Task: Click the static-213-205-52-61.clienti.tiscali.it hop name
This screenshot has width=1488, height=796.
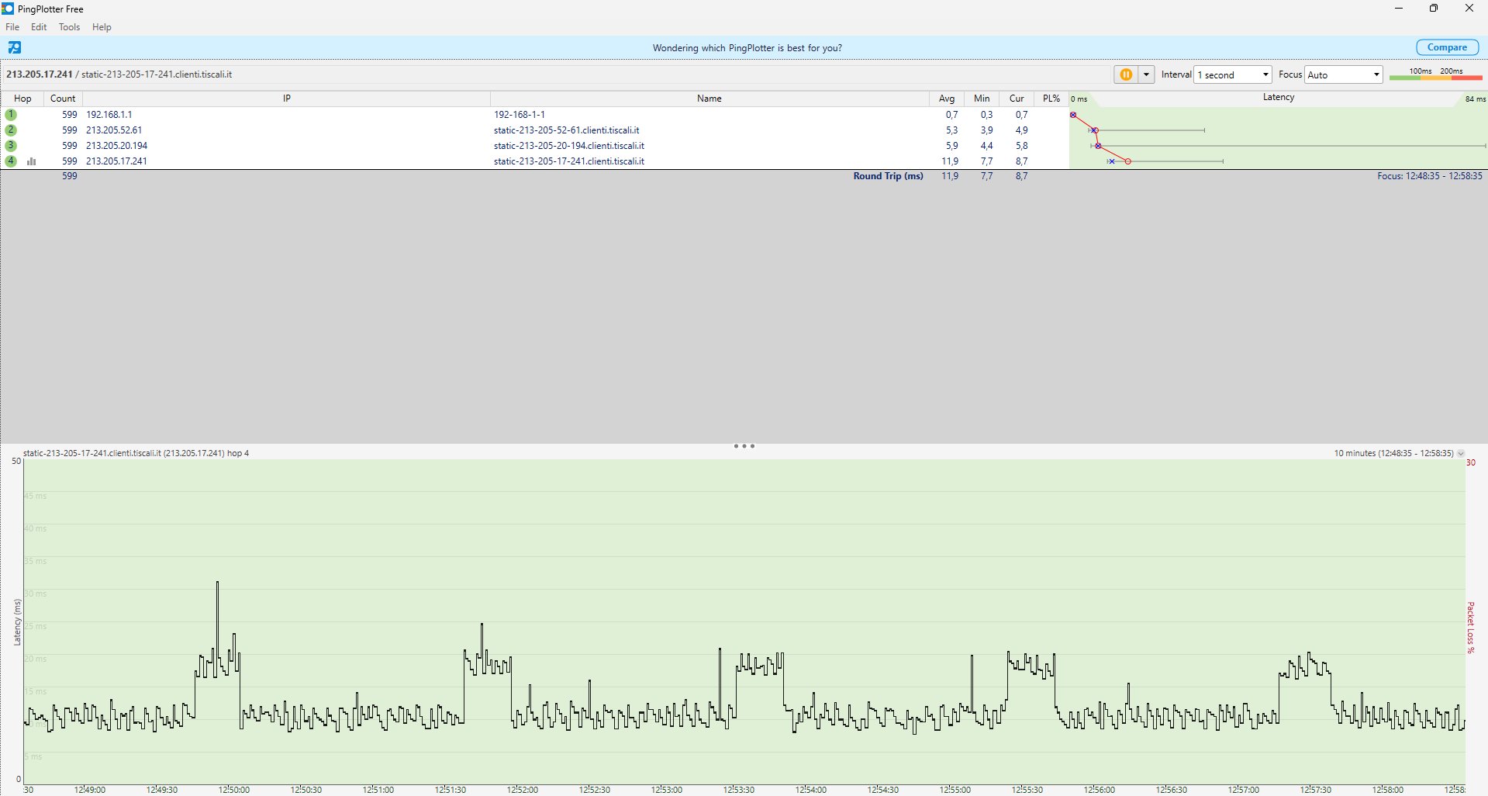Action: tap(566, 130)
